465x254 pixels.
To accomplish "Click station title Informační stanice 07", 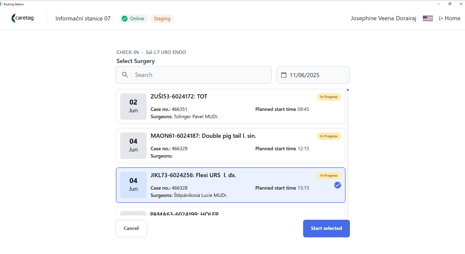I will coord(83,19).
